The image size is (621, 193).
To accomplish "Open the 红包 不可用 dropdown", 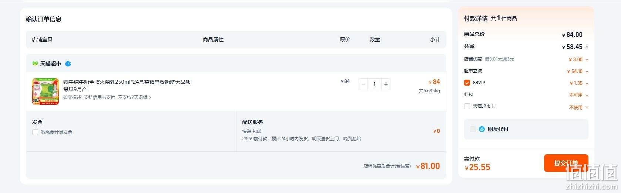I will pyautogui.click(x=587, y=95).
